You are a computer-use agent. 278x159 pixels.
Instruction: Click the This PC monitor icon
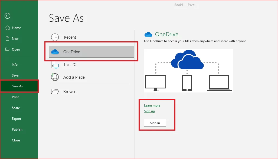pos(54,64)
